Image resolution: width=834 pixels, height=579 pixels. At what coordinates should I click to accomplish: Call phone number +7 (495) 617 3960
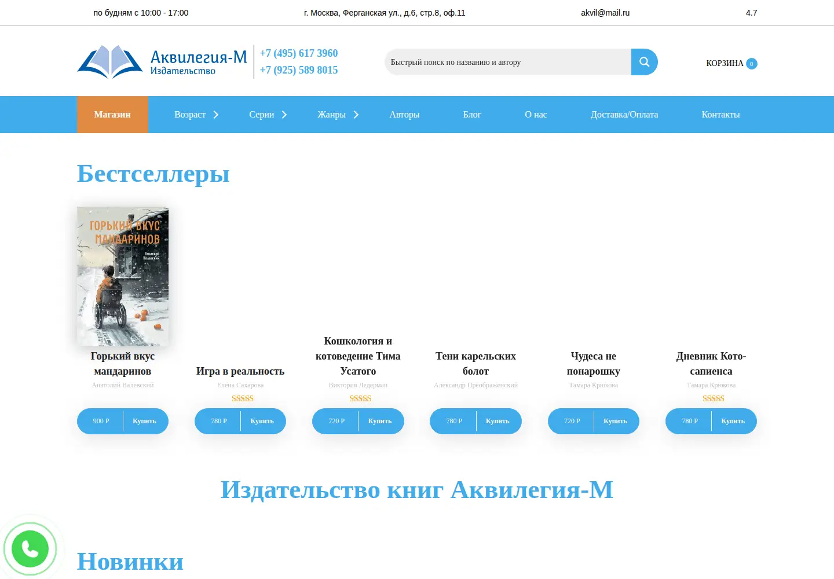pos(299,53)
